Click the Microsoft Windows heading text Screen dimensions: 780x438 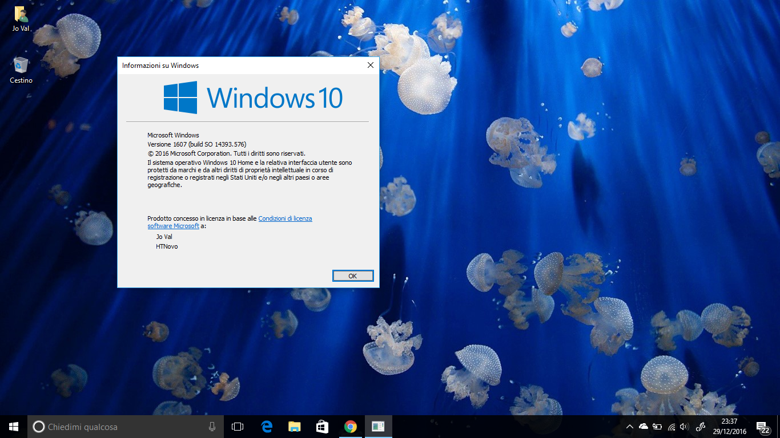point(173,135)
